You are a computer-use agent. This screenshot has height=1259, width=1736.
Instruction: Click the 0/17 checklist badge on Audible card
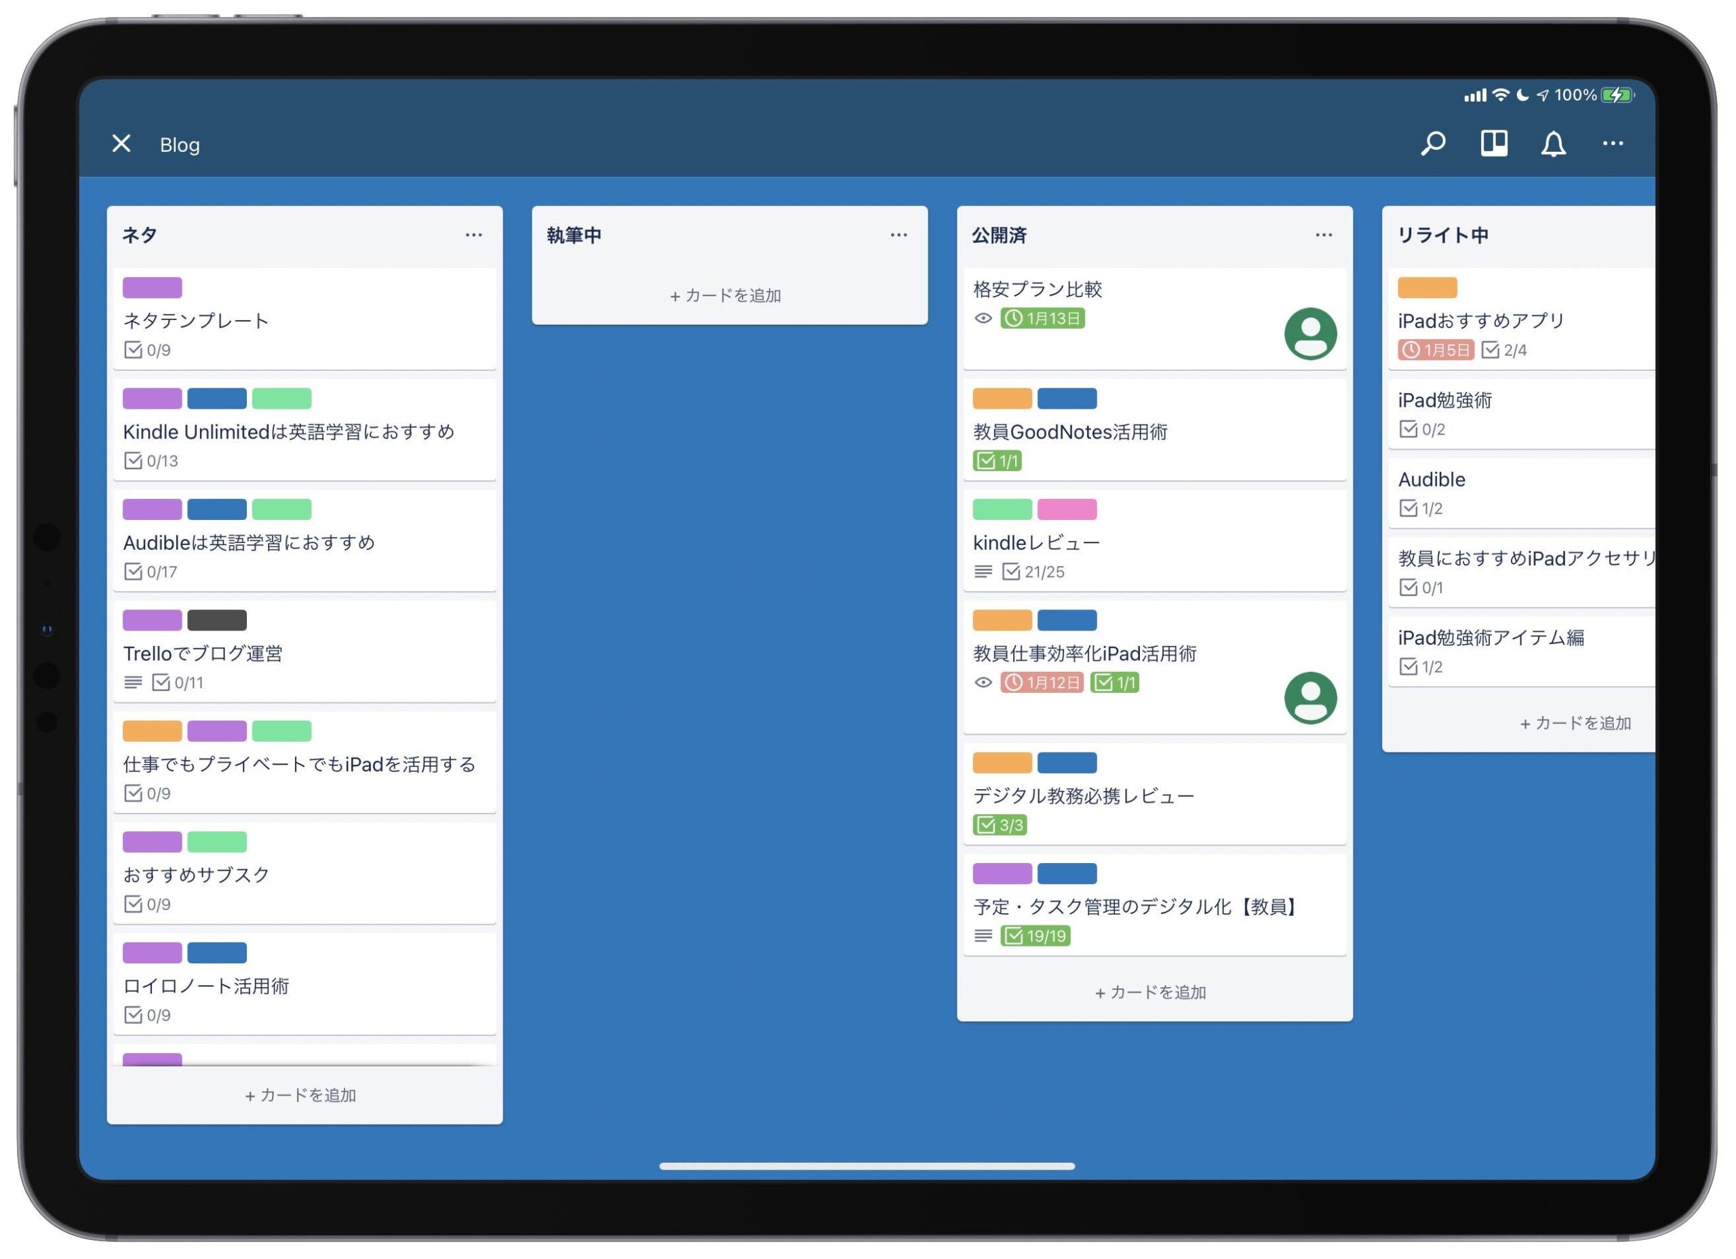tap(151, 572)
